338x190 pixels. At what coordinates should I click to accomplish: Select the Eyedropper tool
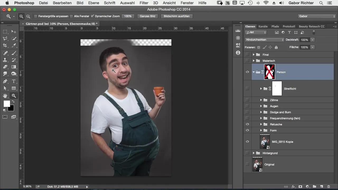tap(14, 45)
